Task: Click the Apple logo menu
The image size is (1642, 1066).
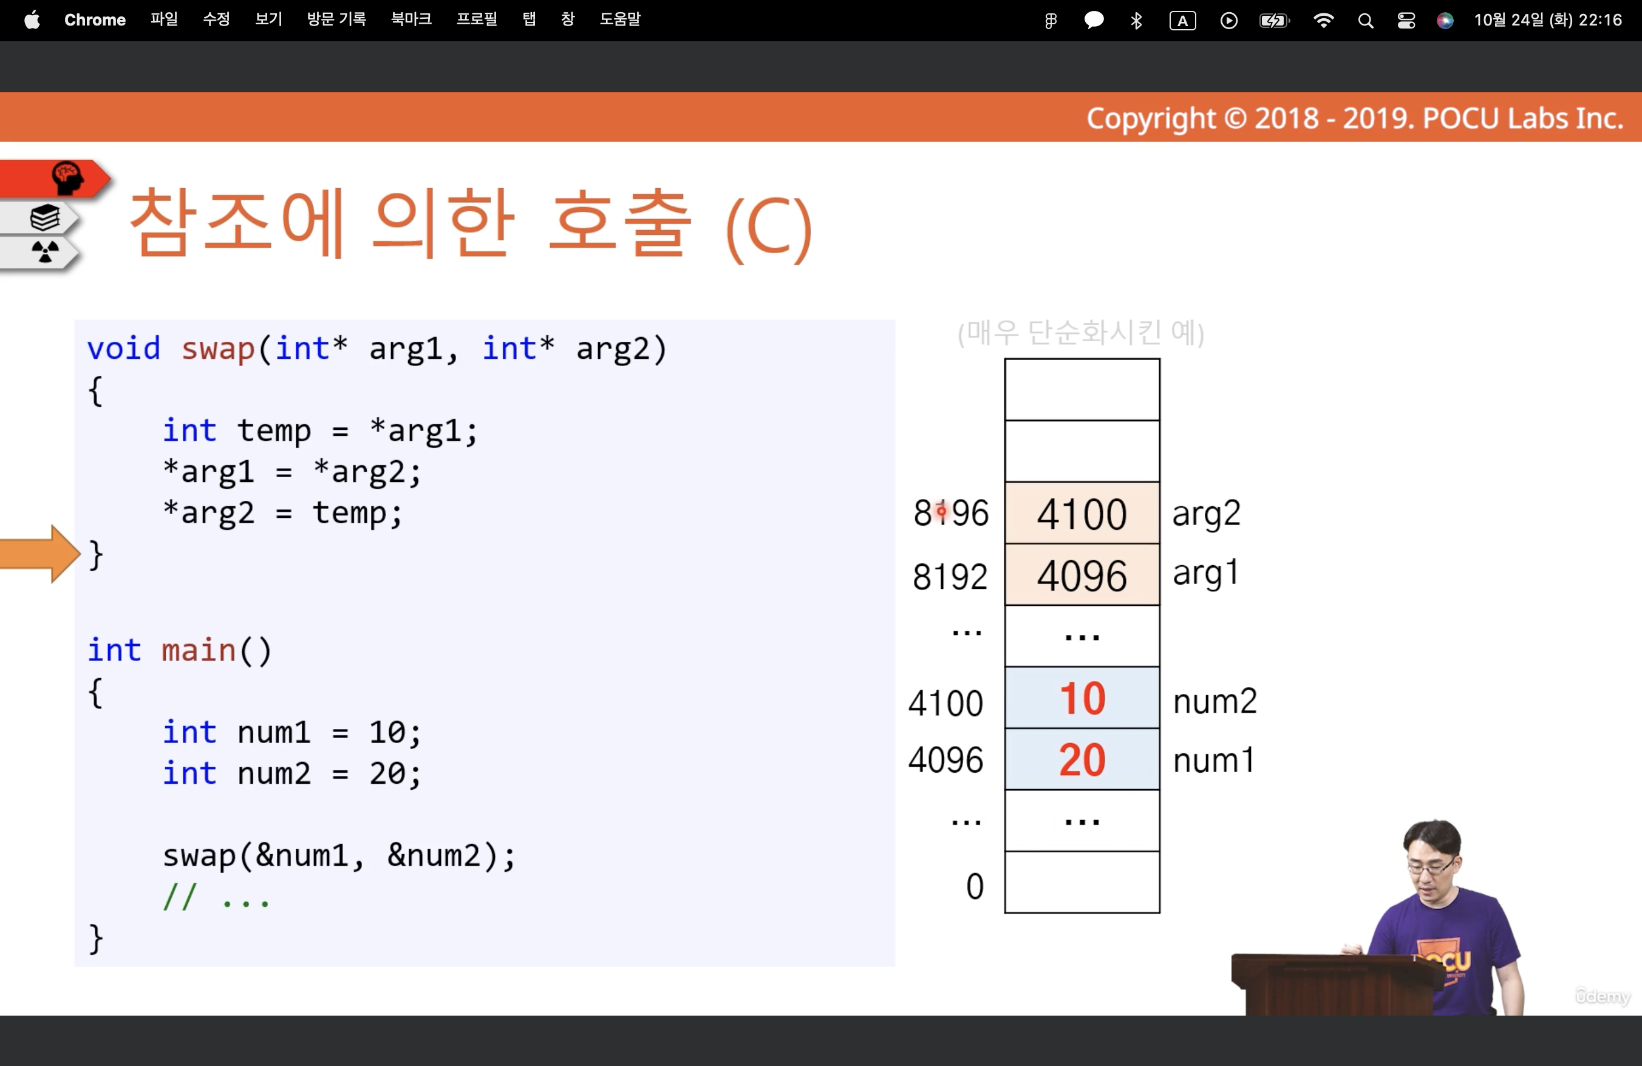Action: click(x=32, y=20)
